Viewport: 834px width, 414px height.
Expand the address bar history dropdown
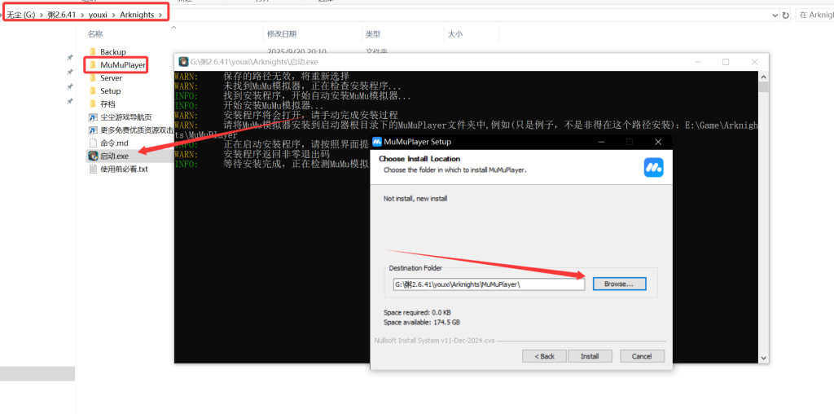(772, 15)
